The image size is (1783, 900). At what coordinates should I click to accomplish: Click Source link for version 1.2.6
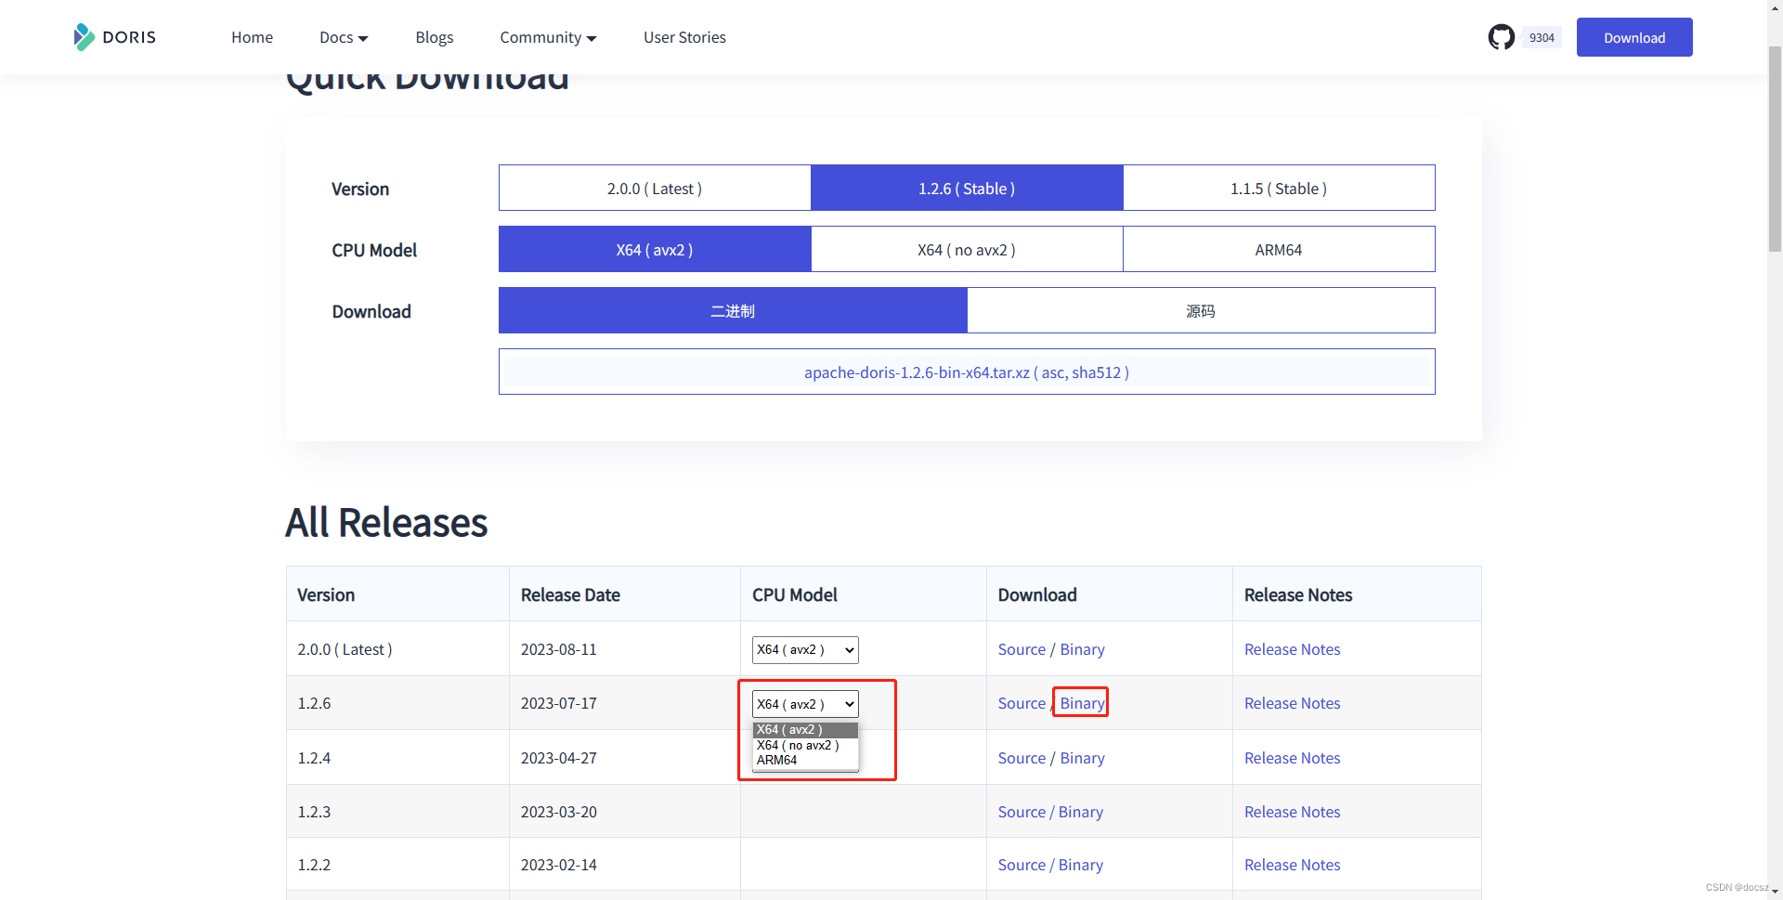click(1022, 703)
